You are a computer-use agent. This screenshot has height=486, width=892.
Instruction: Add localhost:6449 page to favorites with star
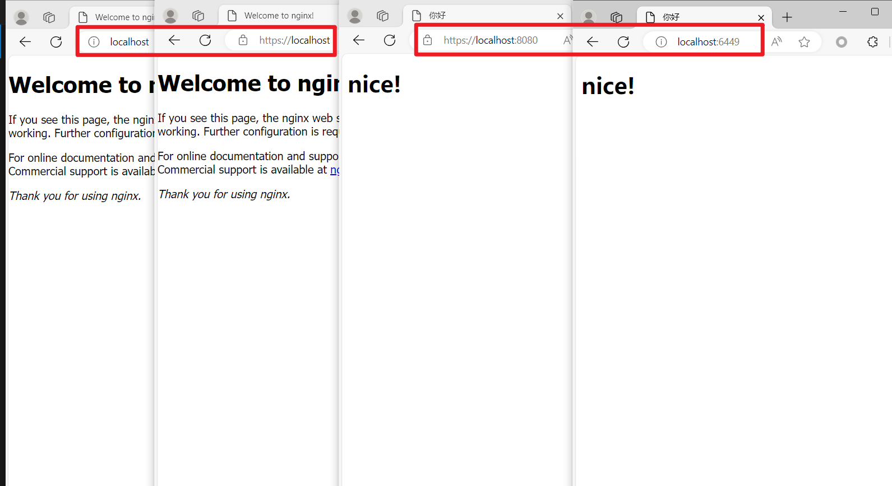click(x=805, y=42)
